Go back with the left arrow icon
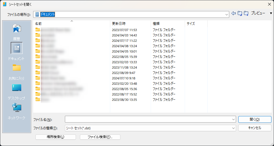This screenshot has height=146, width=274. pyautogui.click(x=233, y=13)
